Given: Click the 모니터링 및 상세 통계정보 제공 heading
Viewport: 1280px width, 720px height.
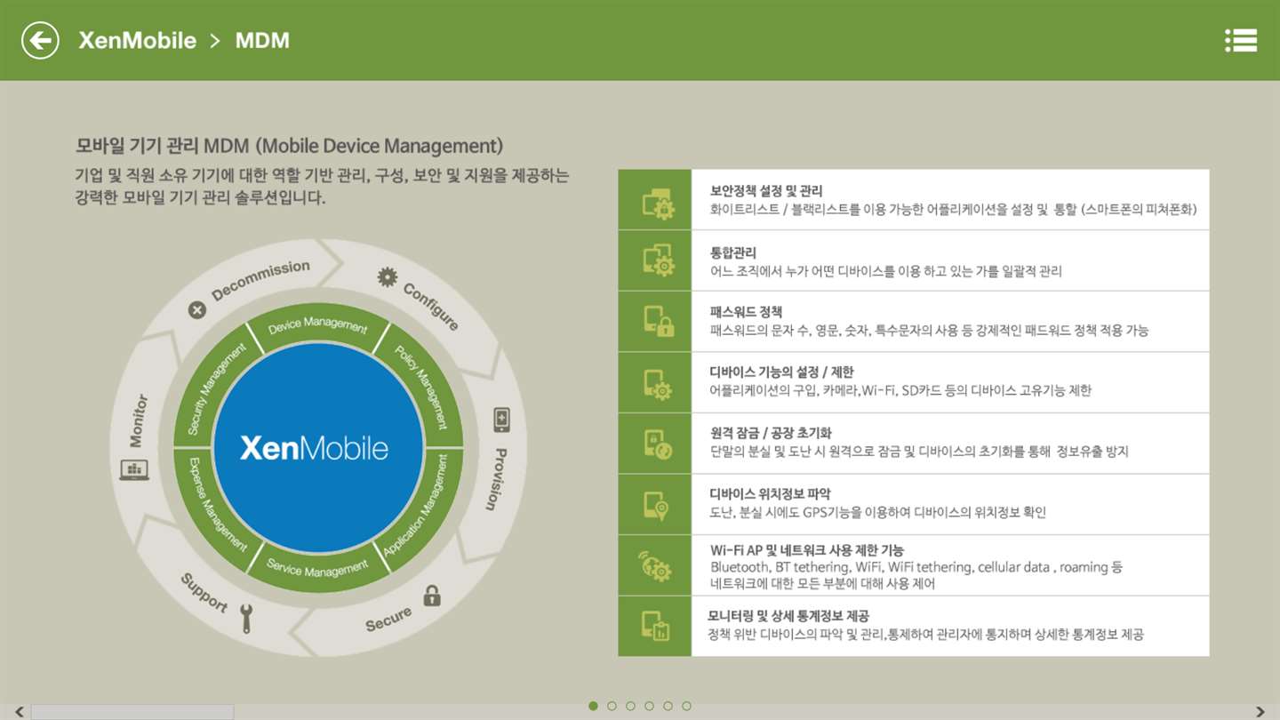Looking at the screenshot, I should tap(788, 615).
